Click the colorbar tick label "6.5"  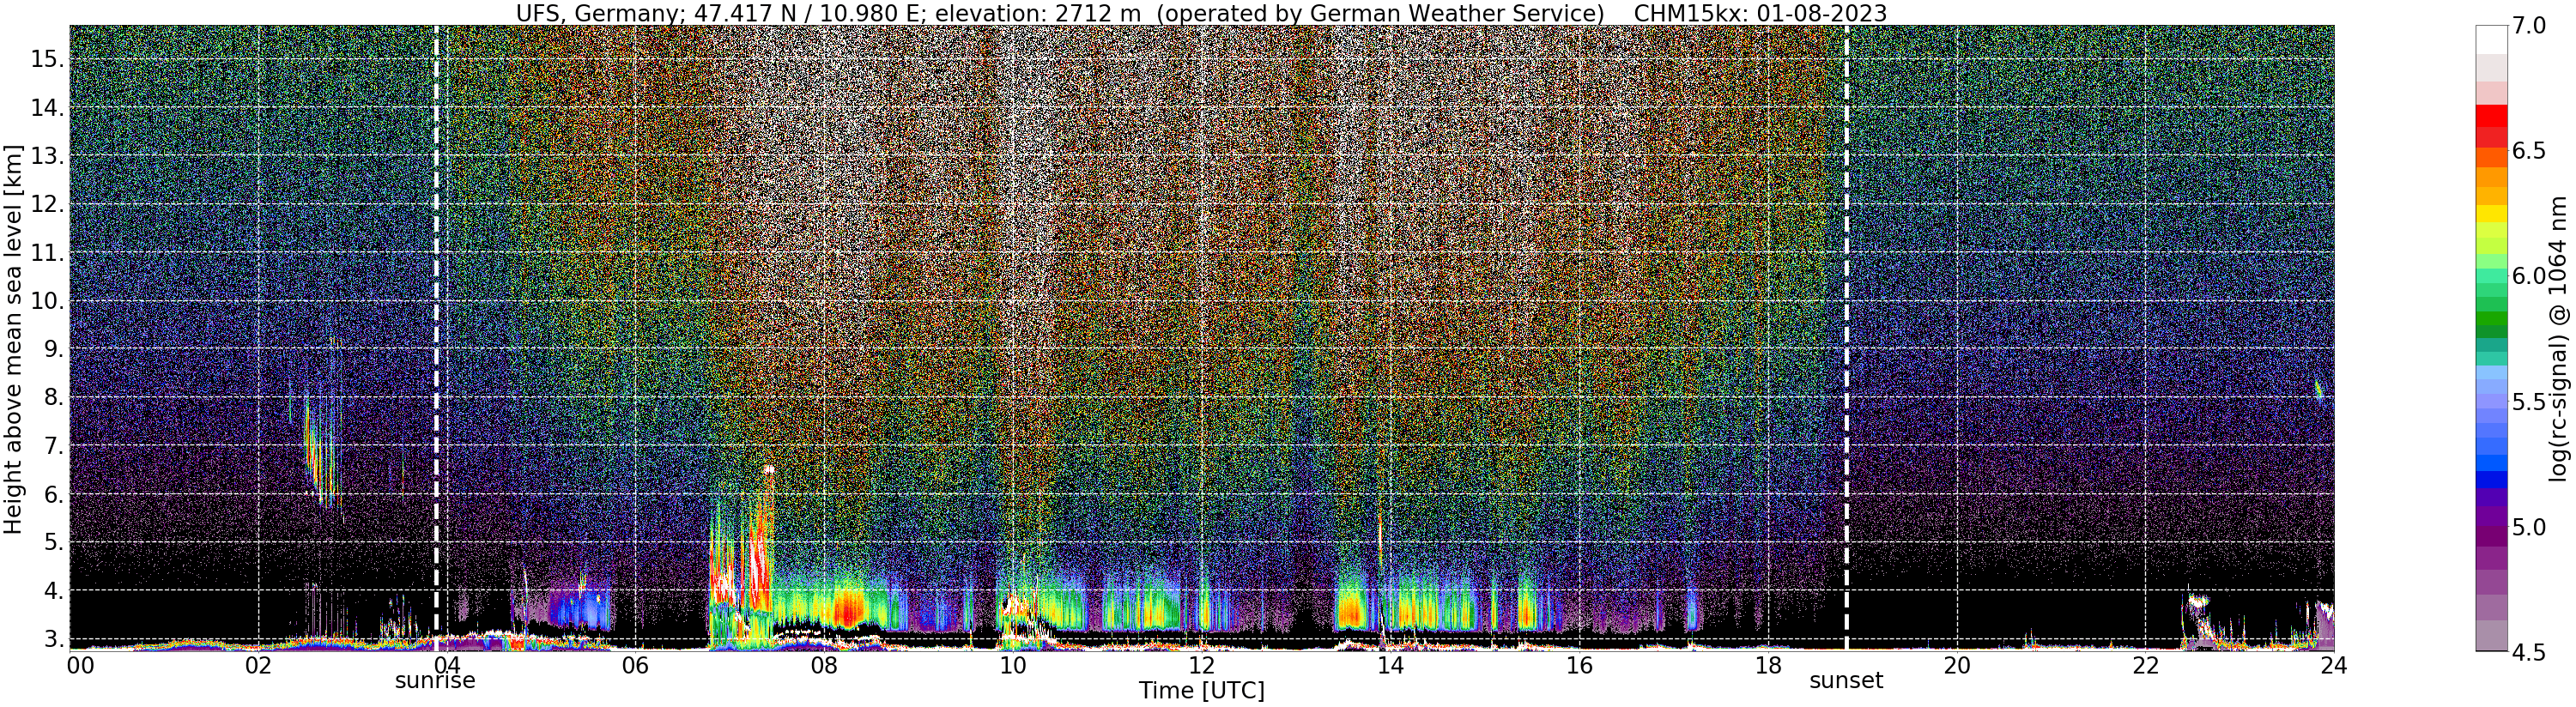2529,151
